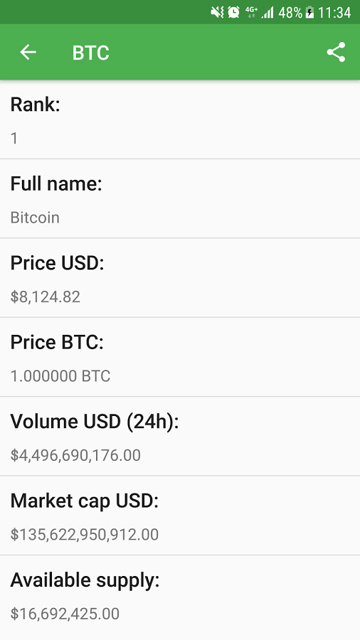Tap the $16,692,425.00 available supply value
The width and height of the screenshot is (360, 640).
[65, 614]
